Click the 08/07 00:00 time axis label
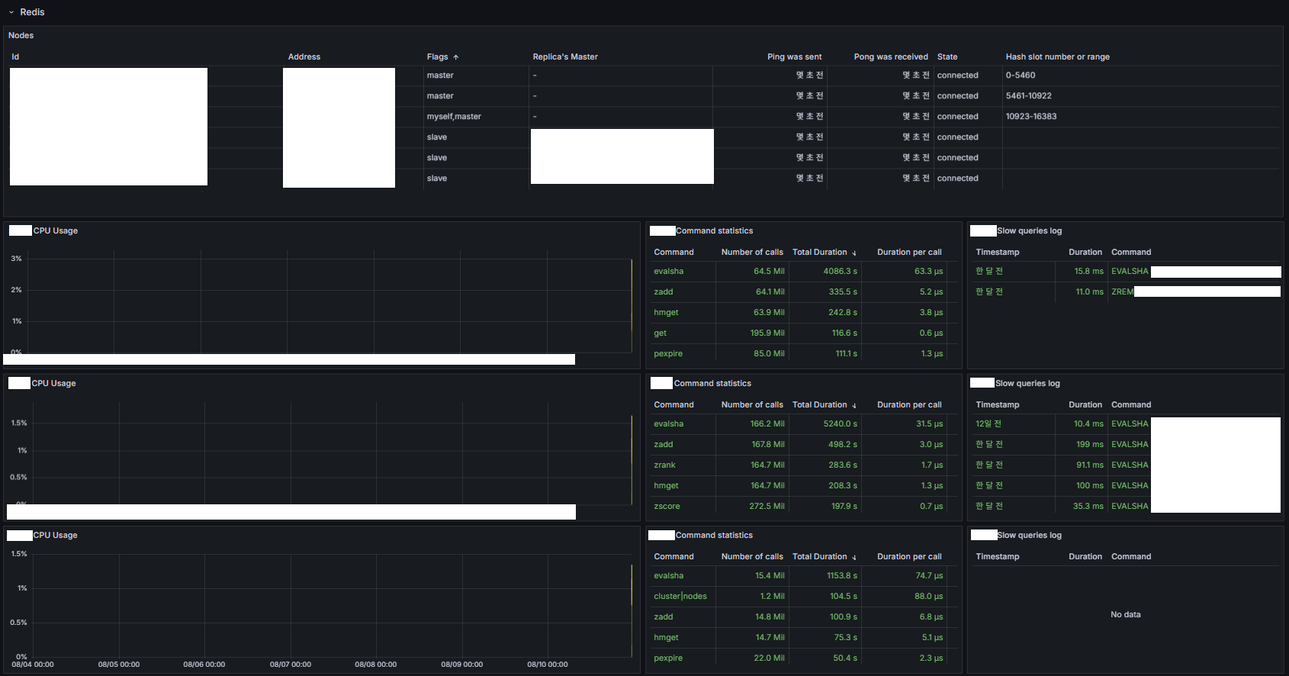The height and width of the screenshot is (676, 1289). pos(291,665)
